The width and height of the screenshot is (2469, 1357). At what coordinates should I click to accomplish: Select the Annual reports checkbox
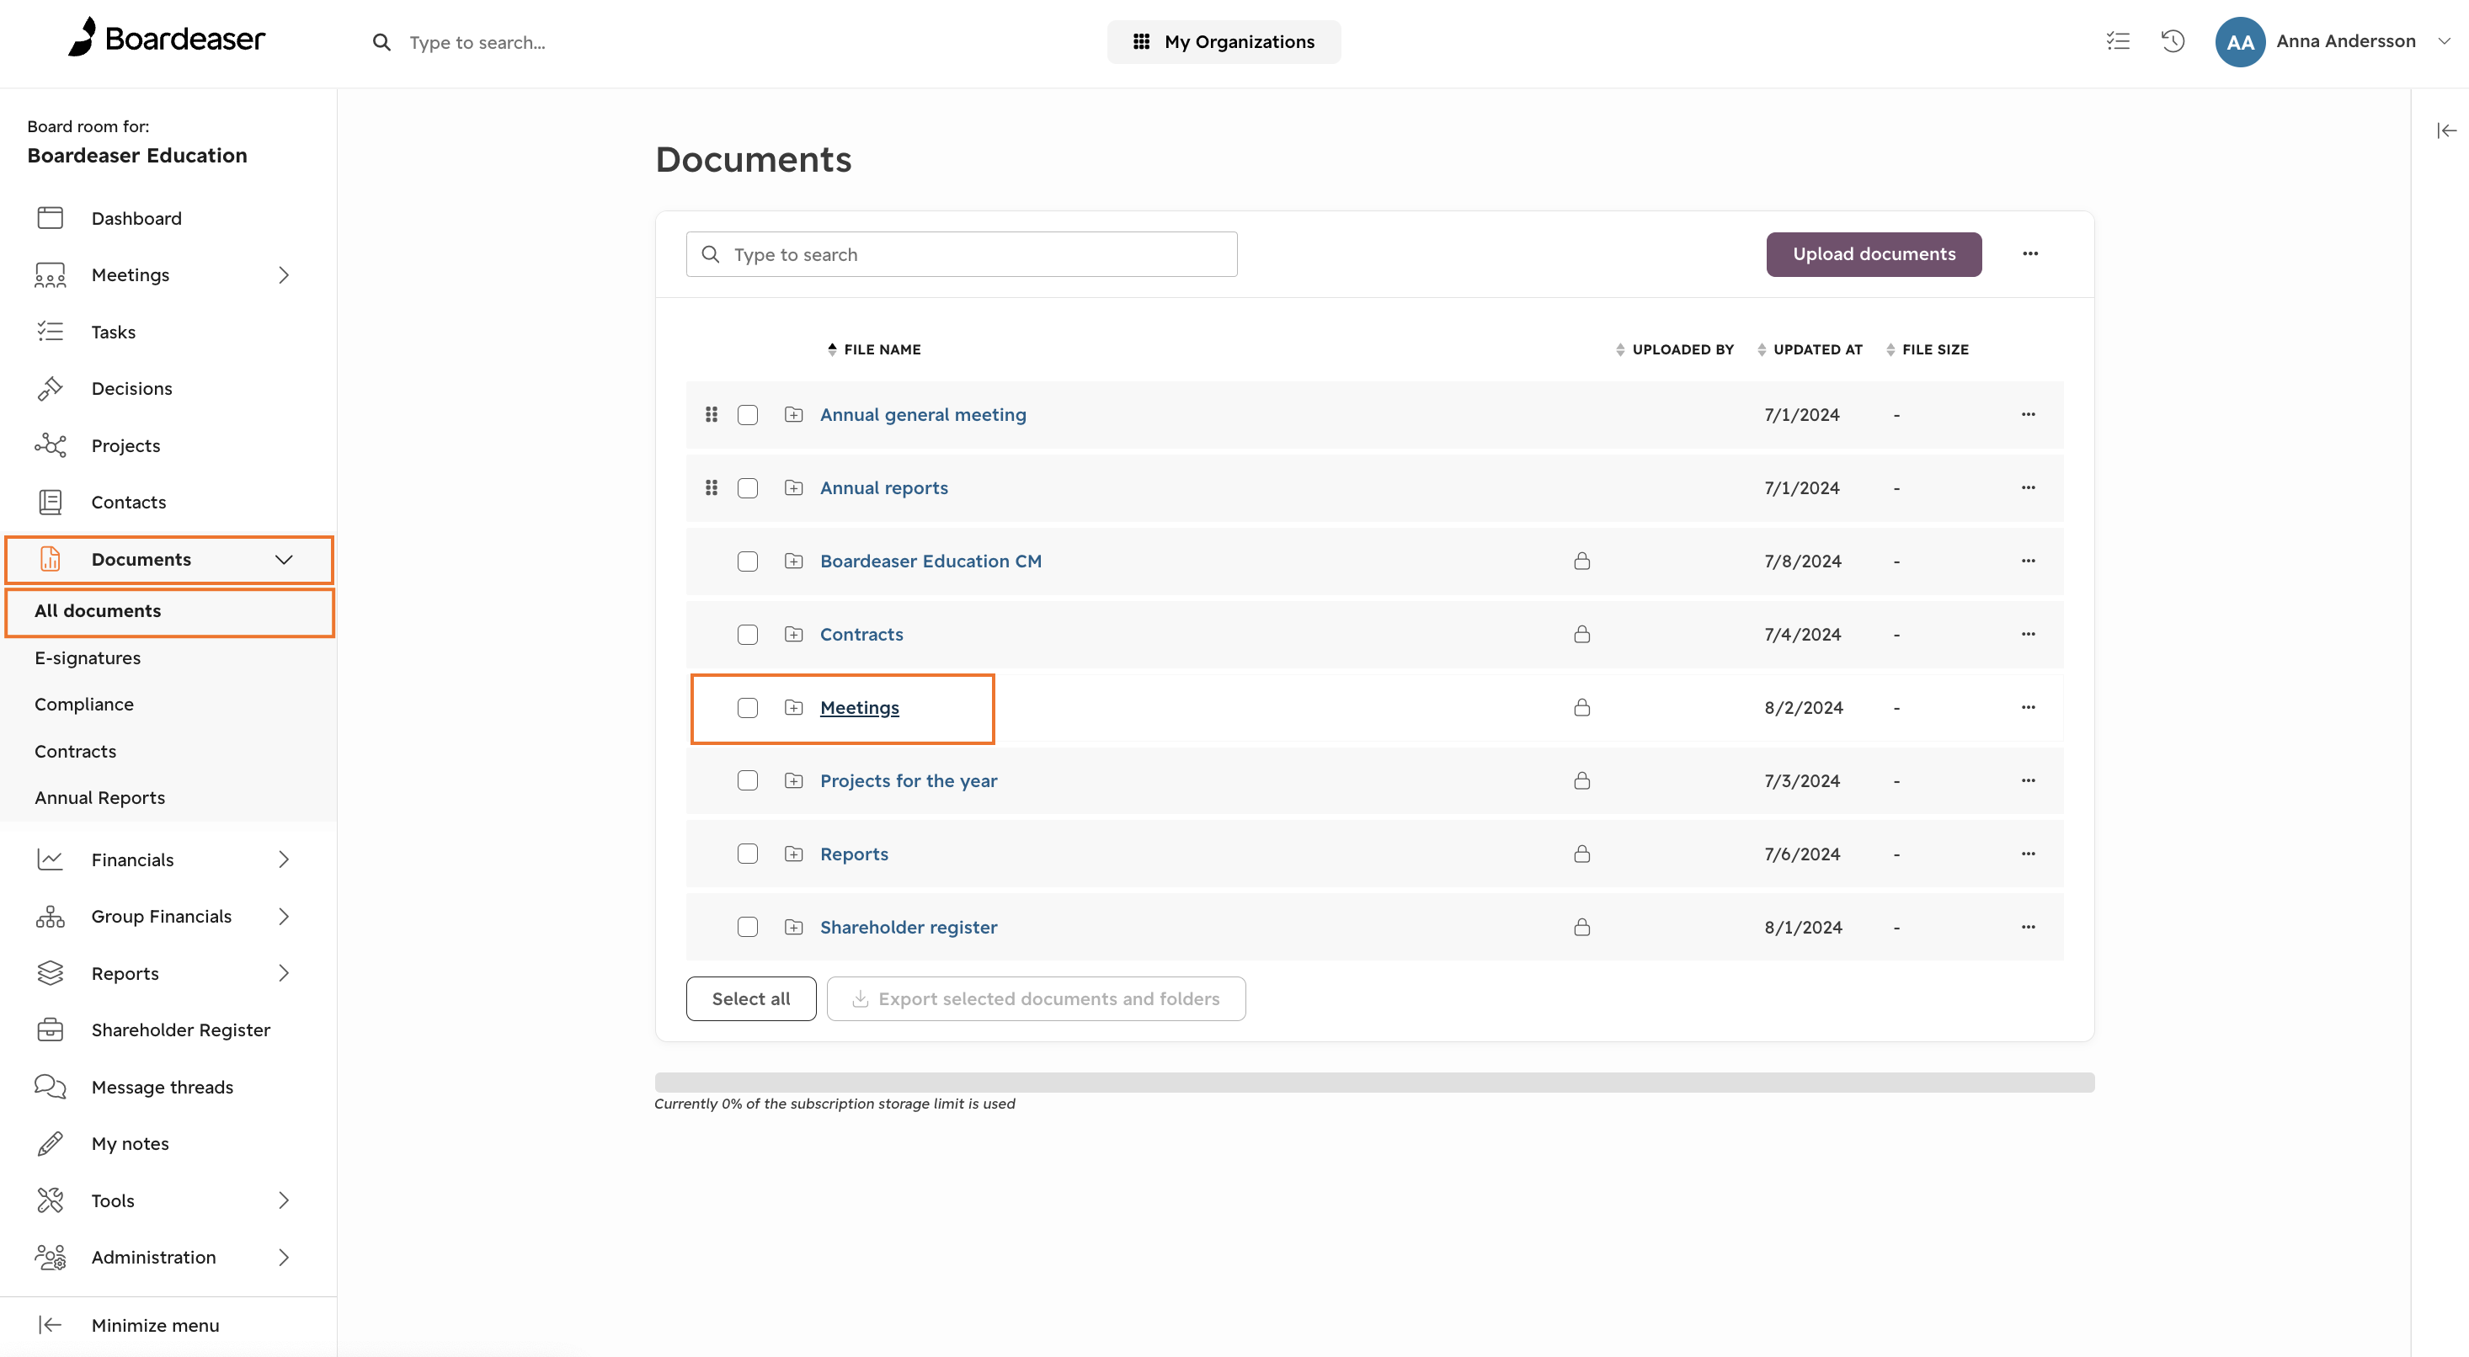(748, 487)
